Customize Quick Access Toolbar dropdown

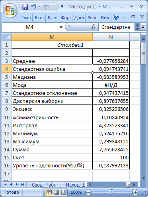click(x=62, y=6)
